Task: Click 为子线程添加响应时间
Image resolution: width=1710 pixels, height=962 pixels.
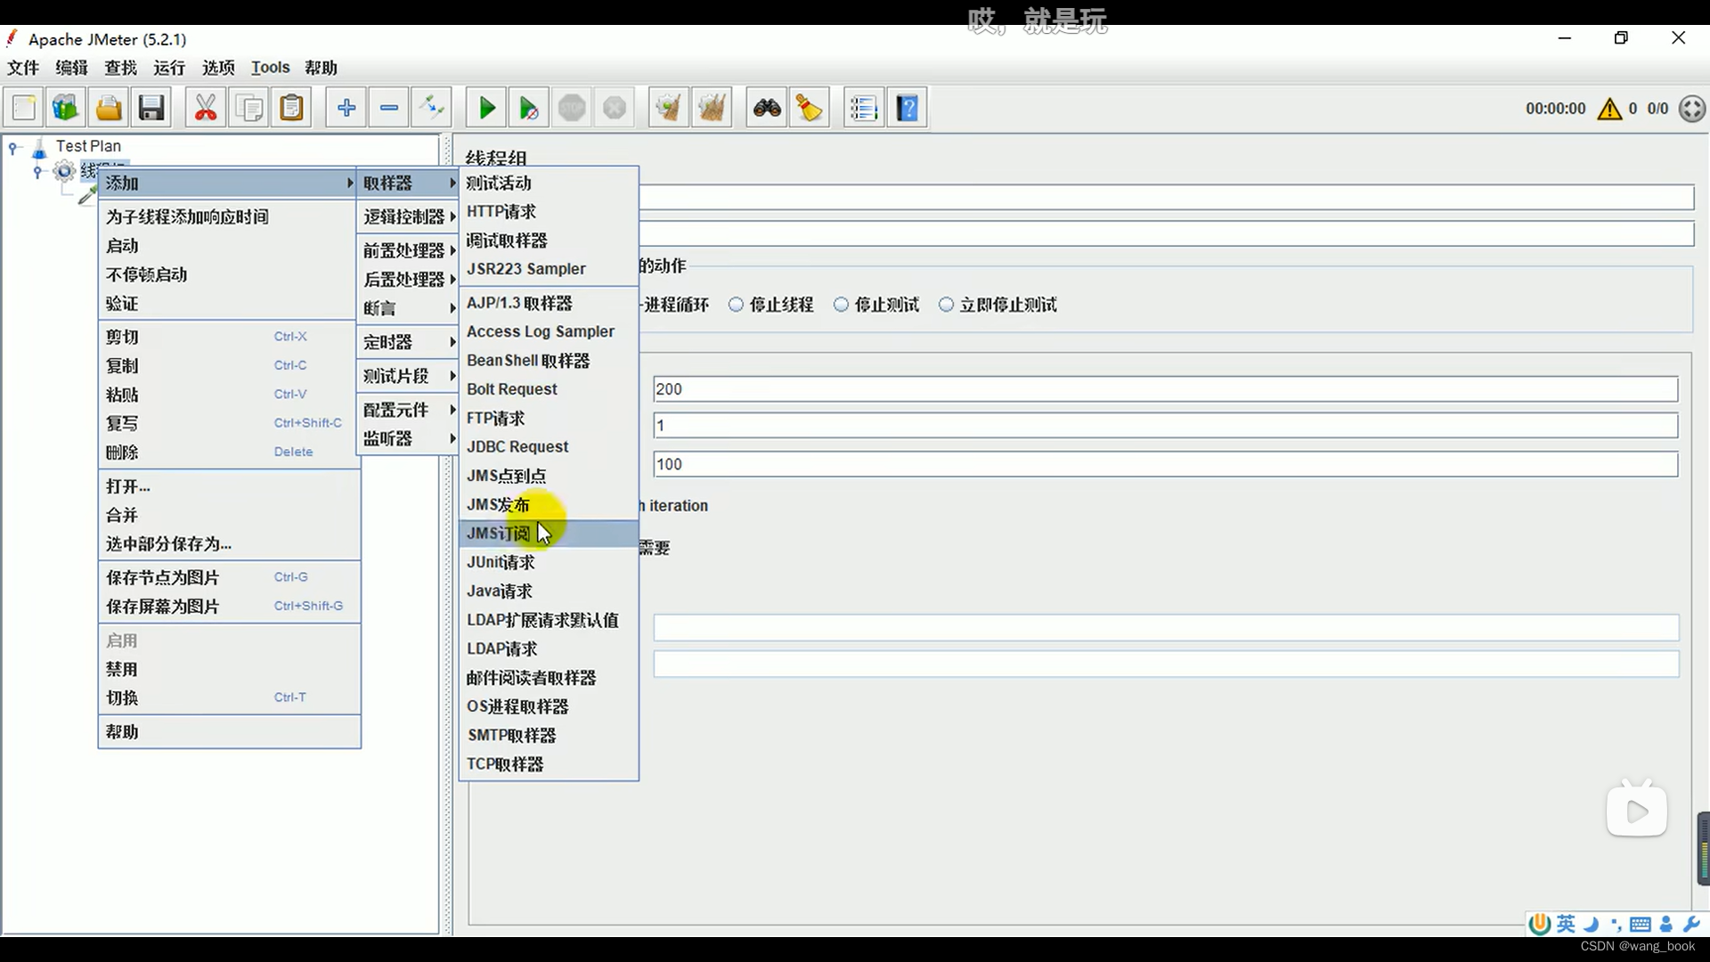Action: [227, 216]
